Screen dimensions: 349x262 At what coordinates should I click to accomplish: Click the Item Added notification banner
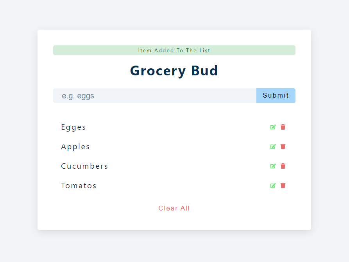click(174, 50)
